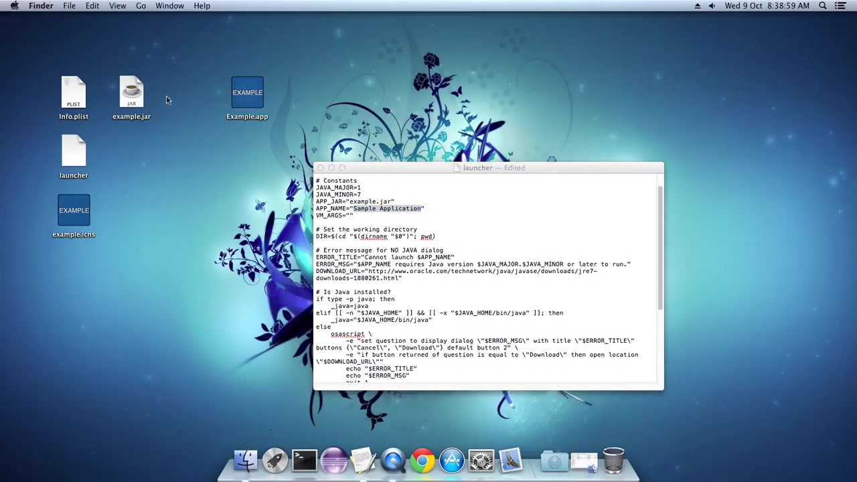The image size is (857, 482).
Task: Launch Eclipse from the Dock
Action: [333, 460]
